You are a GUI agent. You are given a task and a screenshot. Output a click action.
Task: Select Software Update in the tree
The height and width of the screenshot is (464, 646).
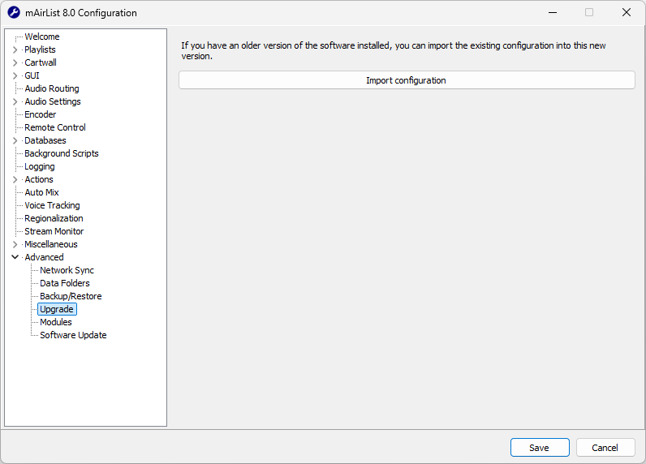tap(73, 335)
